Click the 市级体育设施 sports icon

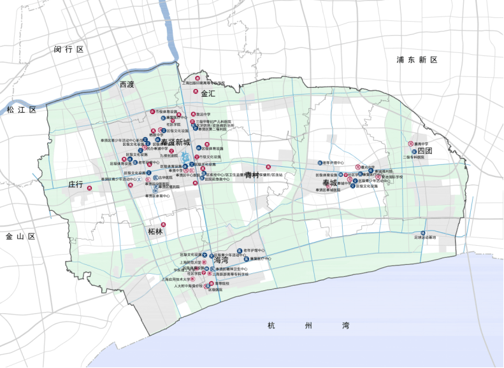pyautogui.click(x=152, y=112)
